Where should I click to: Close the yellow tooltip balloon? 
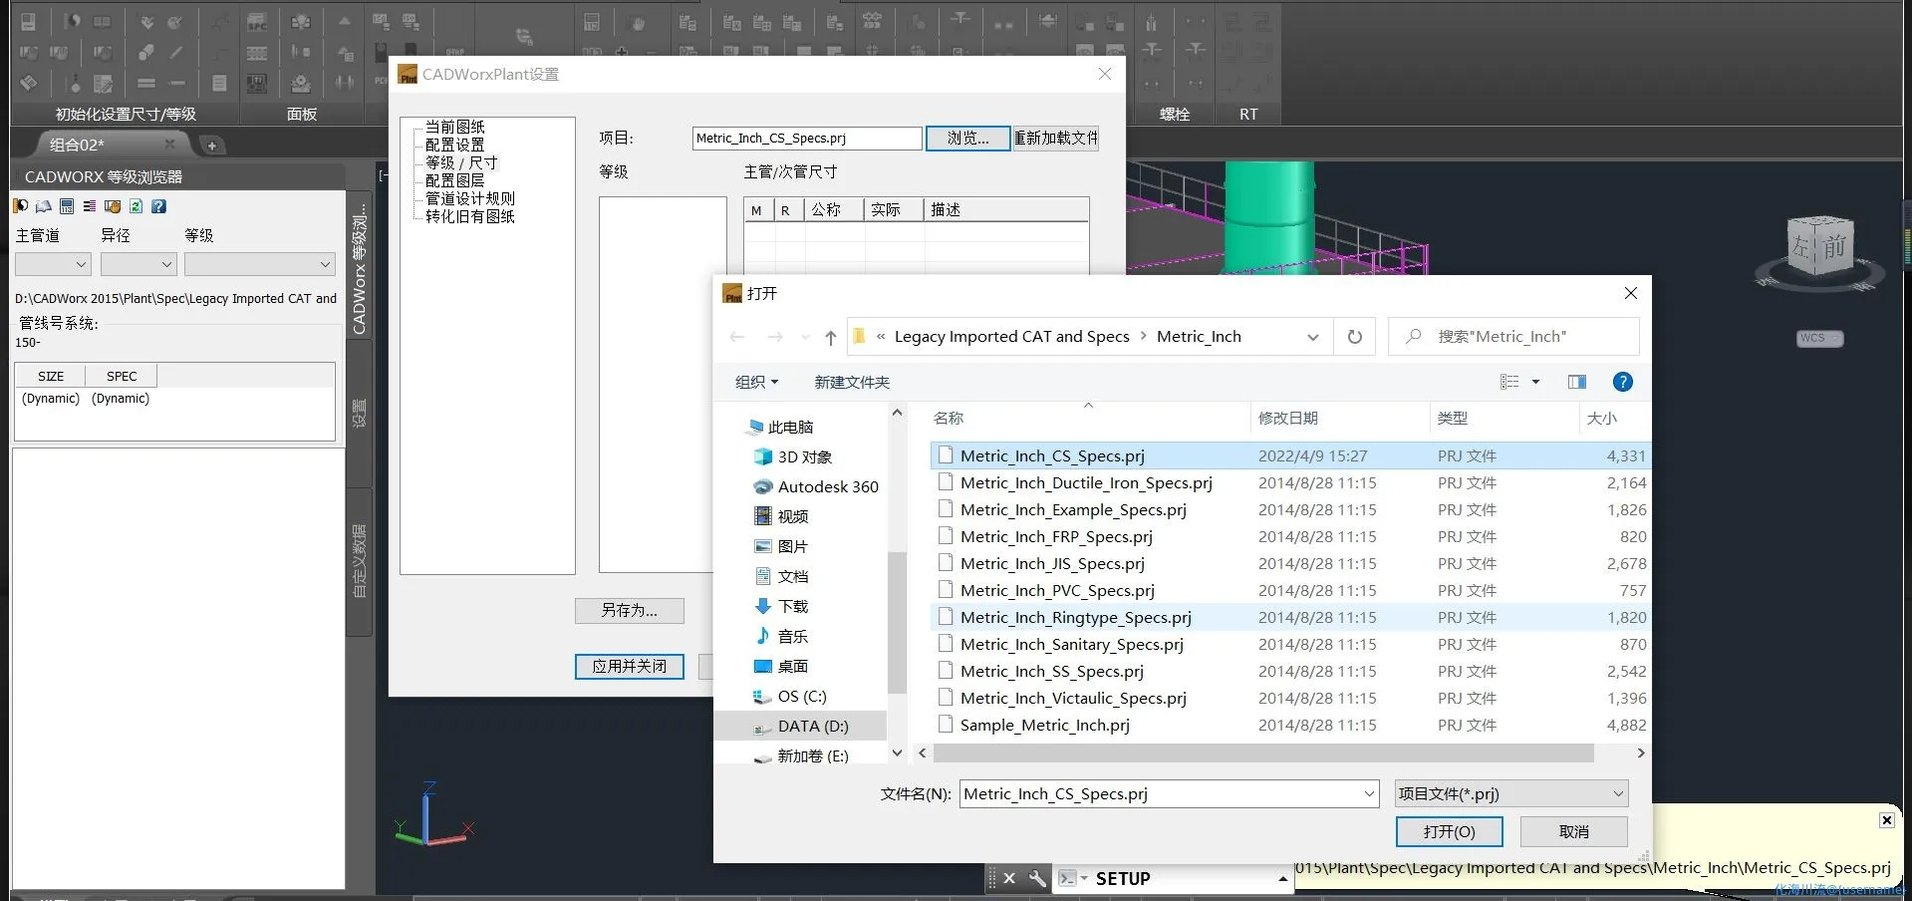(1886, 819)
